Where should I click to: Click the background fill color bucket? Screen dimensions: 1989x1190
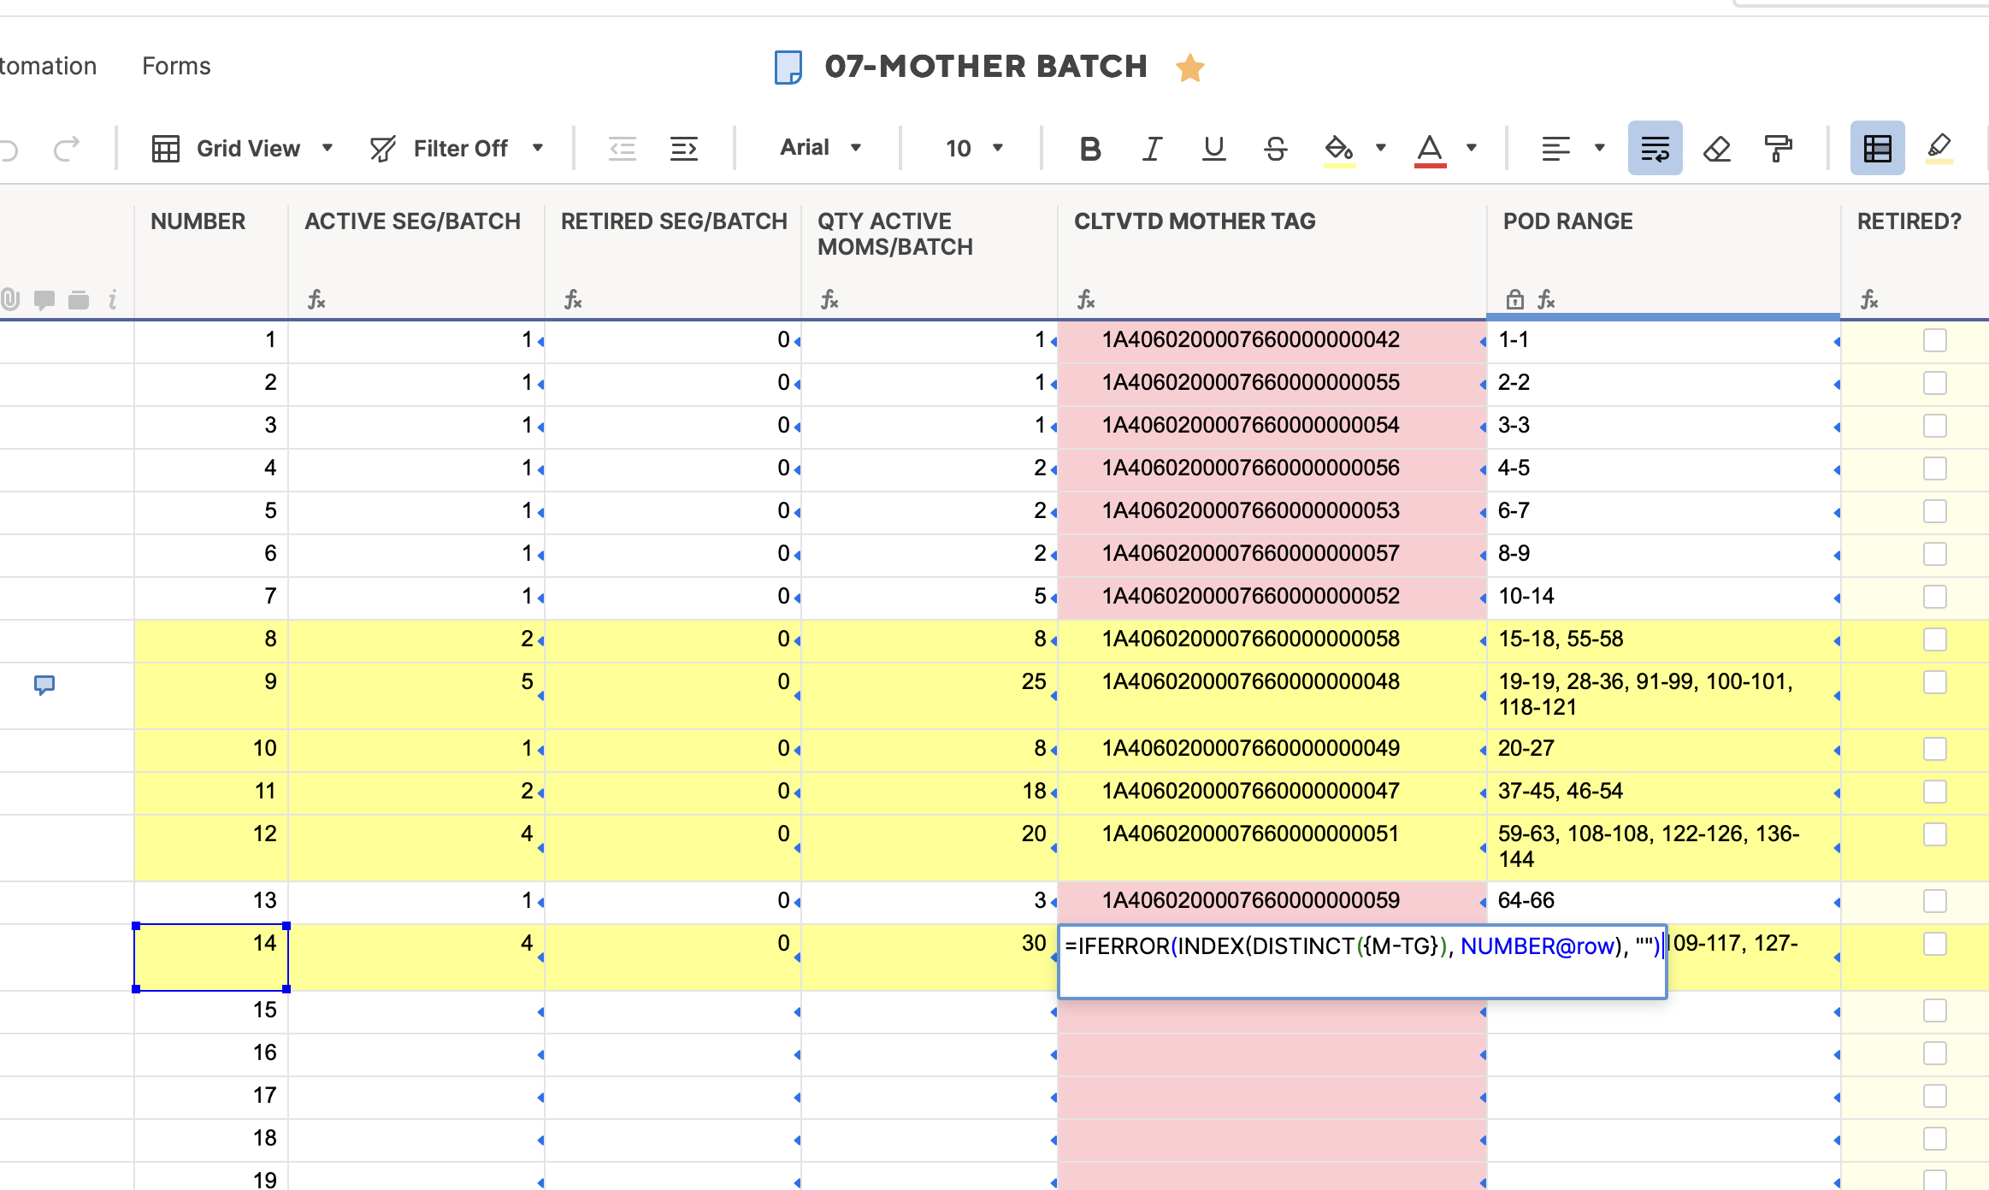click(x=1339, y=150)
